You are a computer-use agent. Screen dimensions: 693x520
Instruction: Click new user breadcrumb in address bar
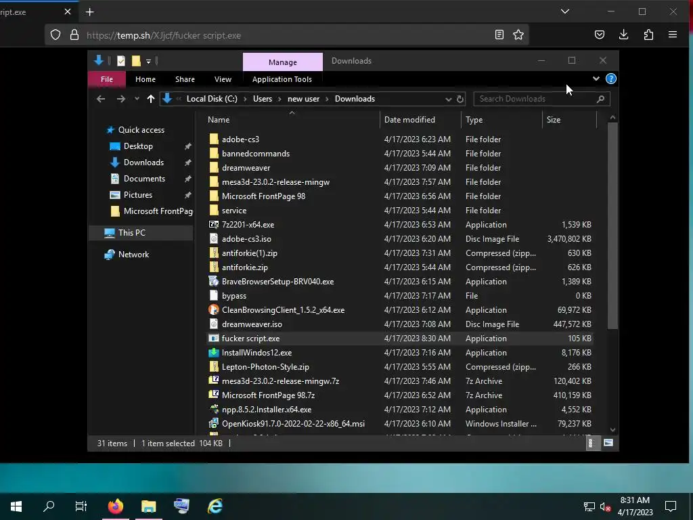tap(303, 99)
